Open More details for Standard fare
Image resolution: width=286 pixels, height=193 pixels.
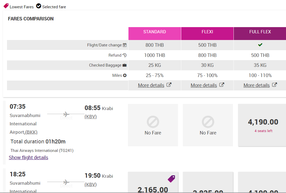151,85
